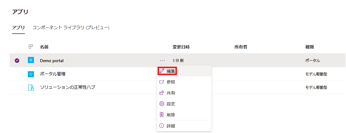The image size is (346, 133).
Task: Click the 詳細 info circle icon
Action: tap(162, 126)
